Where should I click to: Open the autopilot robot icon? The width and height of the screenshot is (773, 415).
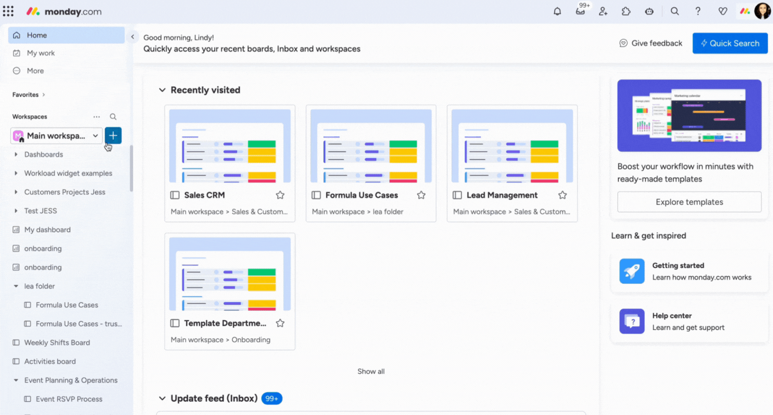click(649, 11)
